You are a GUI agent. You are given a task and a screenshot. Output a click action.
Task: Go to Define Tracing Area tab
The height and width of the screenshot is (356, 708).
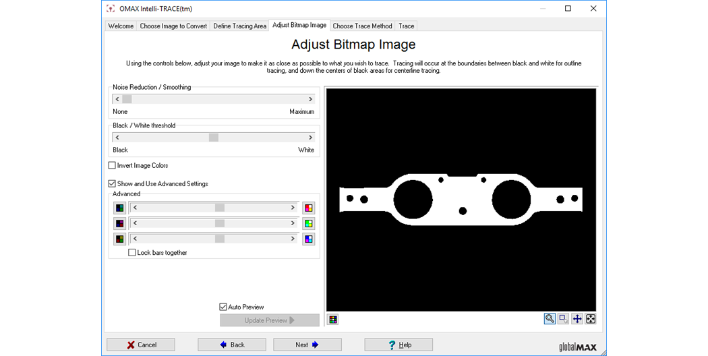pos(240,26)
